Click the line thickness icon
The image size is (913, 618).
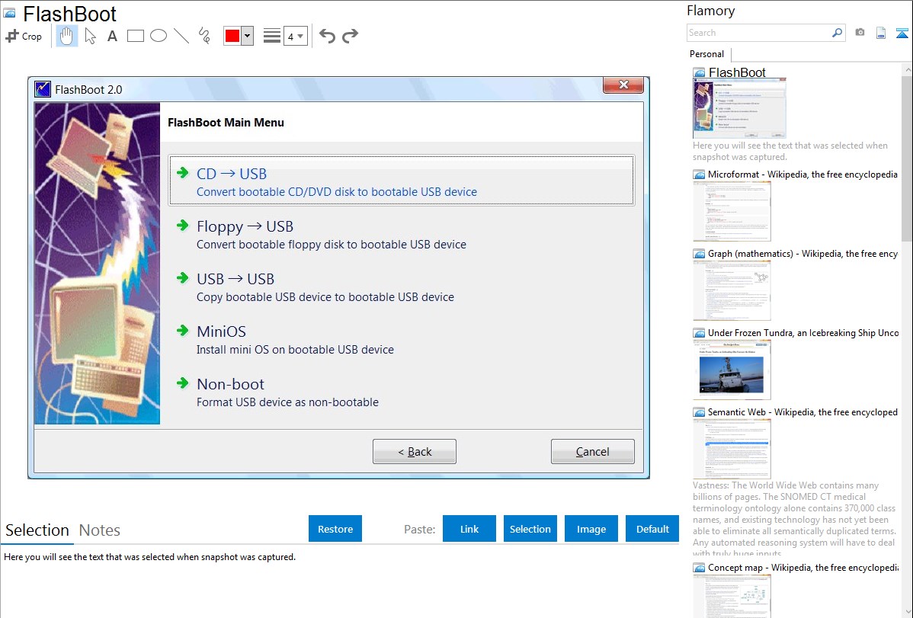click(272, 36)
